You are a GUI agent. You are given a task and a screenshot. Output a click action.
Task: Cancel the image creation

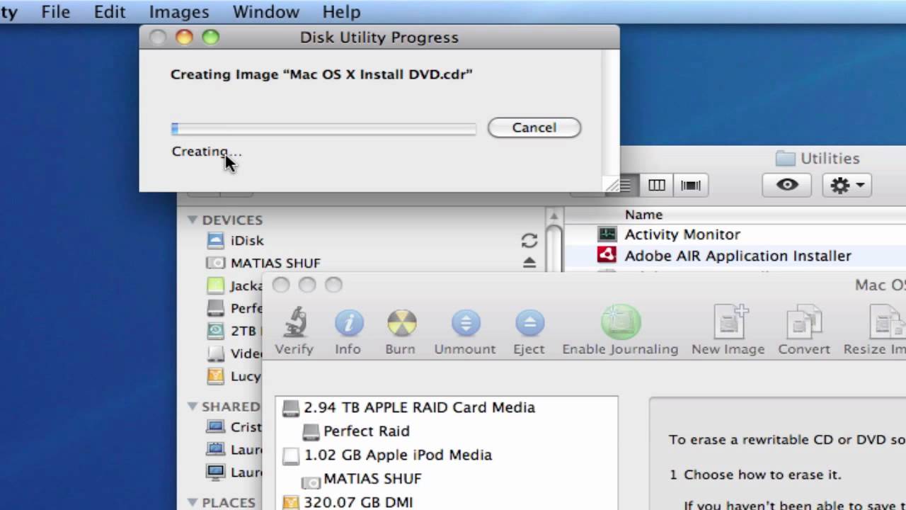pos(534,127)
